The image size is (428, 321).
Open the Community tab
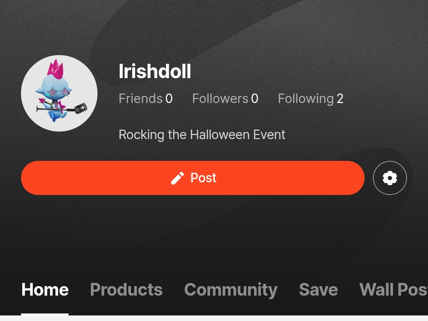tap(231, 290)
